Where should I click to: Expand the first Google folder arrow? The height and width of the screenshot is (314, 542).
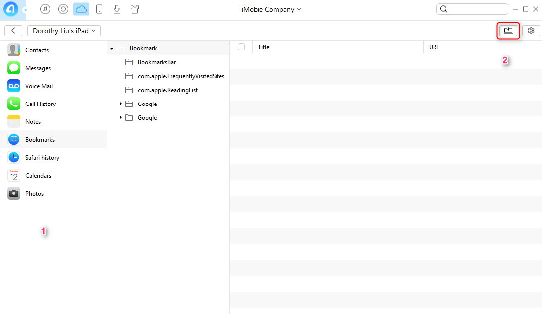[x=120, y=104]
